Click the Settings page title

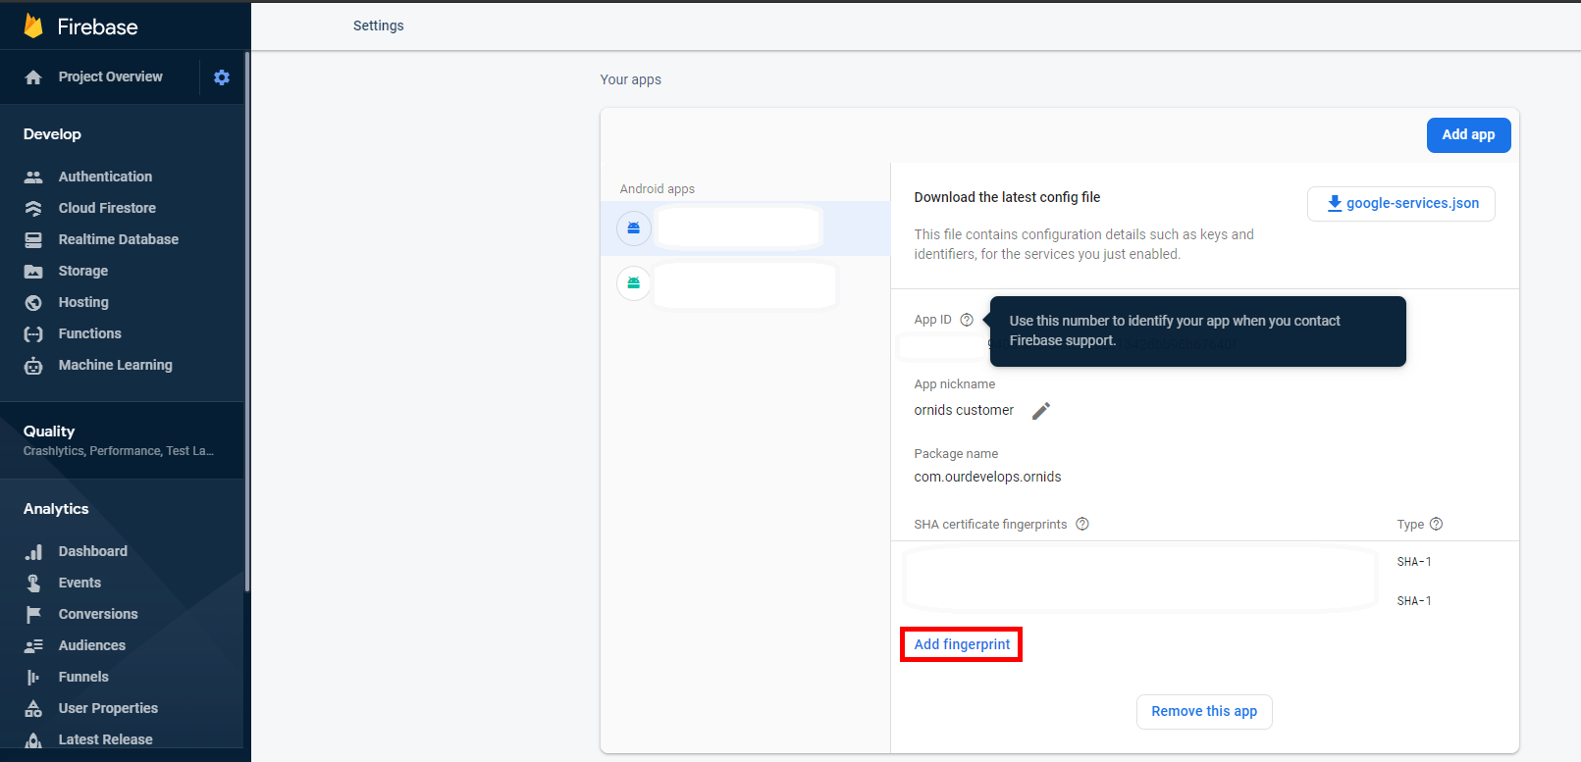point(378,25)
